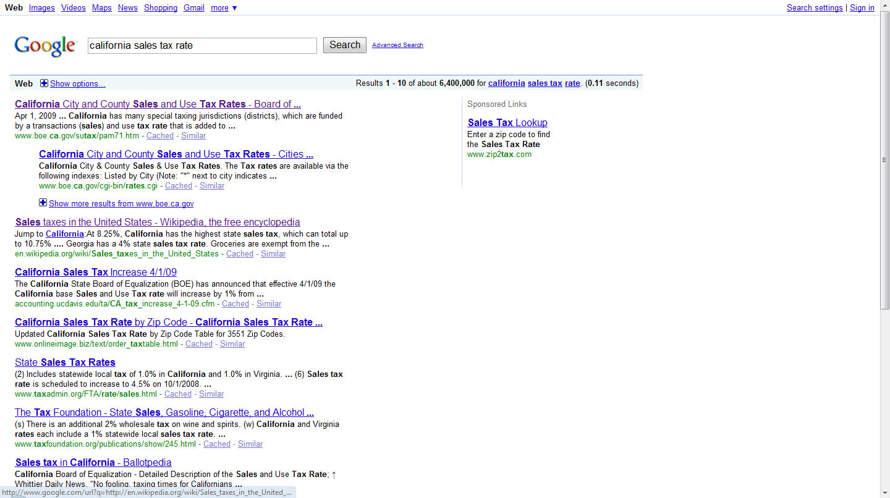
Task: Open sponsored 'Sales Tax Lookup' ad link
Action: (507, 122)
